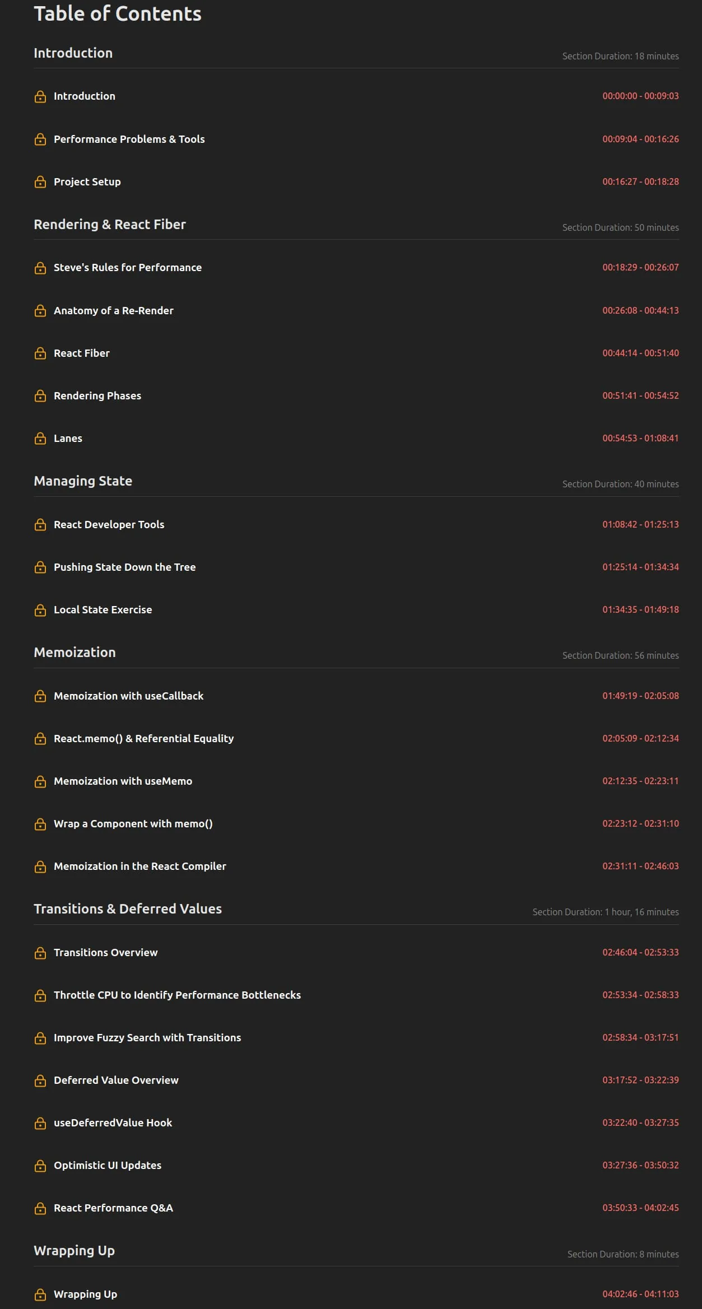Open React.memo() & Referential Equality lesson
Screen dimensions: 702x1309
(x=143, y=738)
